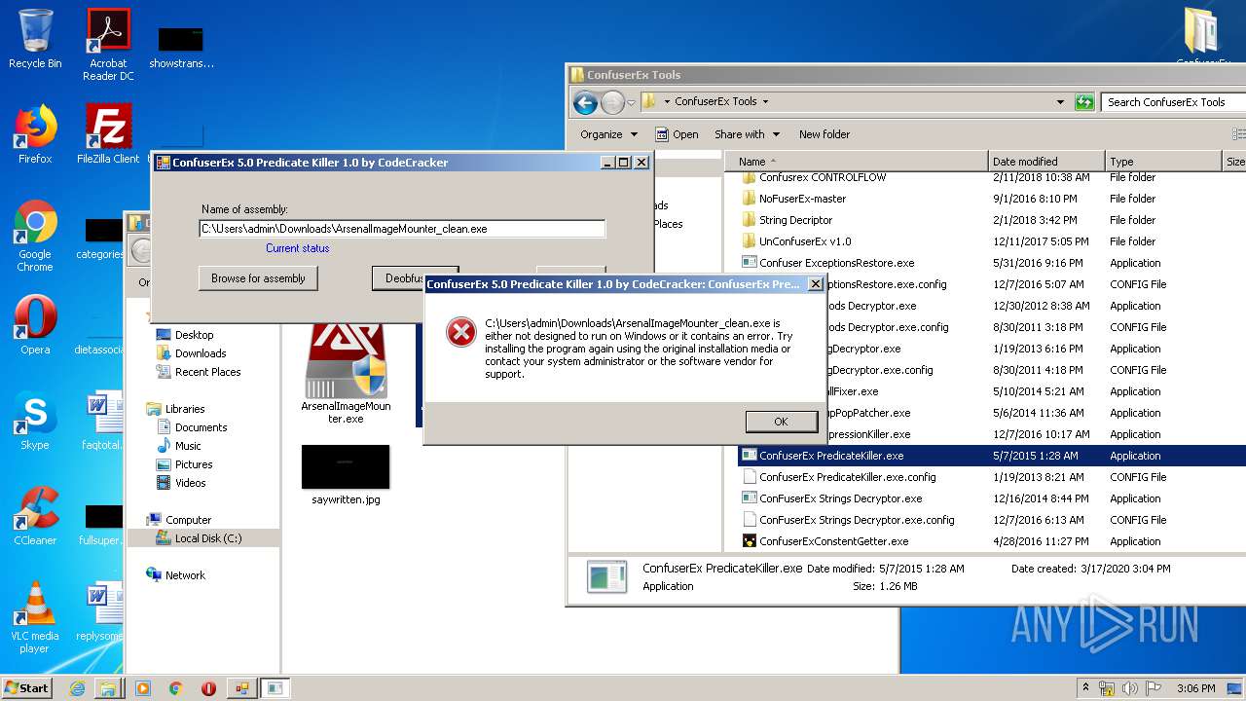Open Internet Explorer from the taskbar

click(x=77, y=688)
